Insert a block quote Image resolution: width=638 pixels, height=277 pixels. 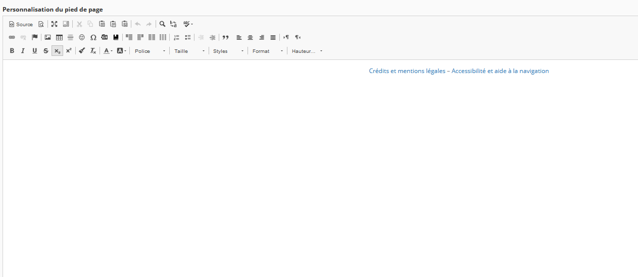(226, 37)
